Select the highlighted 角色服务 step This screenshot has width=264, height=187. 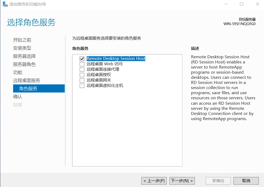pyautogui.click(x=39, y=89)
